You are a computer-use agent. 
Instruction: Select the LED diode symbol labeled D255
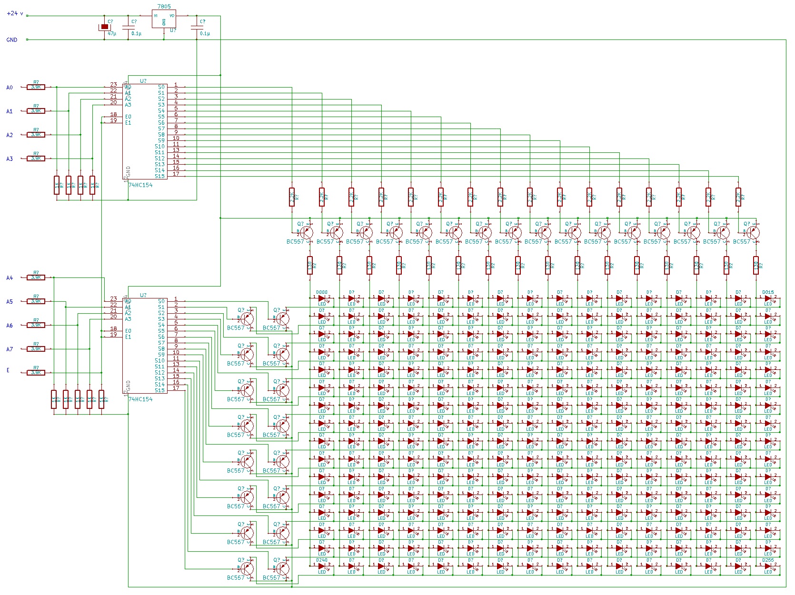point(768,567)
